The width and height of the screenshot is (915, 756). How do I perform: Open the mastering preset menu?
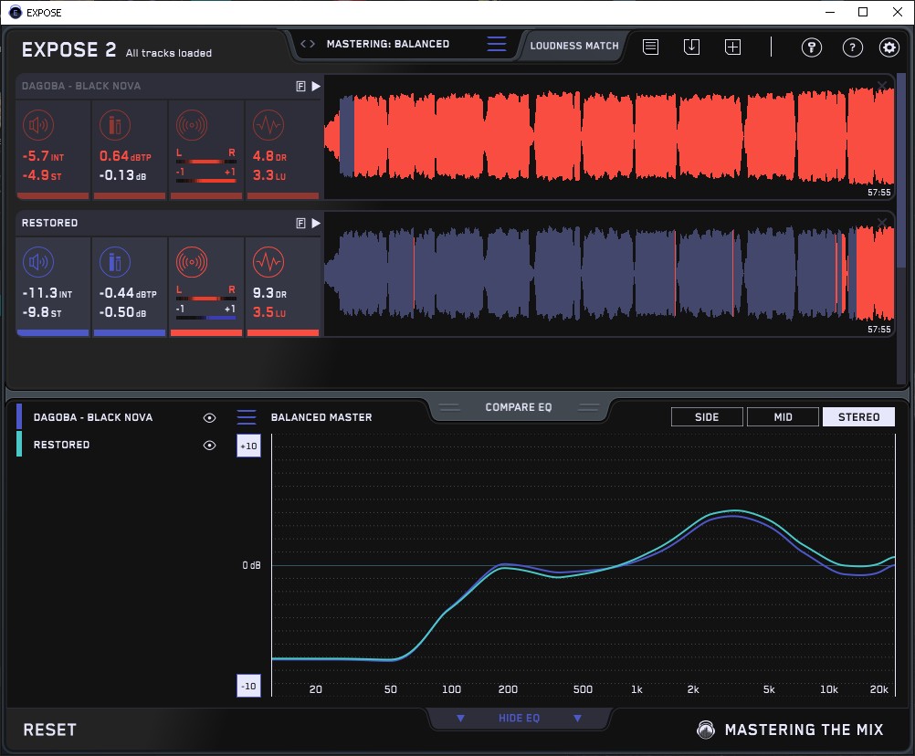497,44
